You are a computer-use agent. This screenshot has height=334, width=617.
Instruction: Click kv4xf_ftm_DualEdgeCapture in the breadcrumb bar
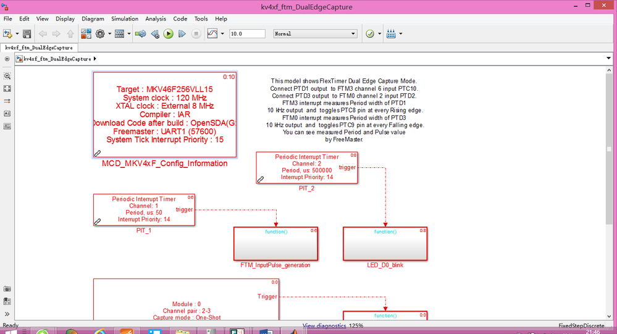[x=57, y=59]
